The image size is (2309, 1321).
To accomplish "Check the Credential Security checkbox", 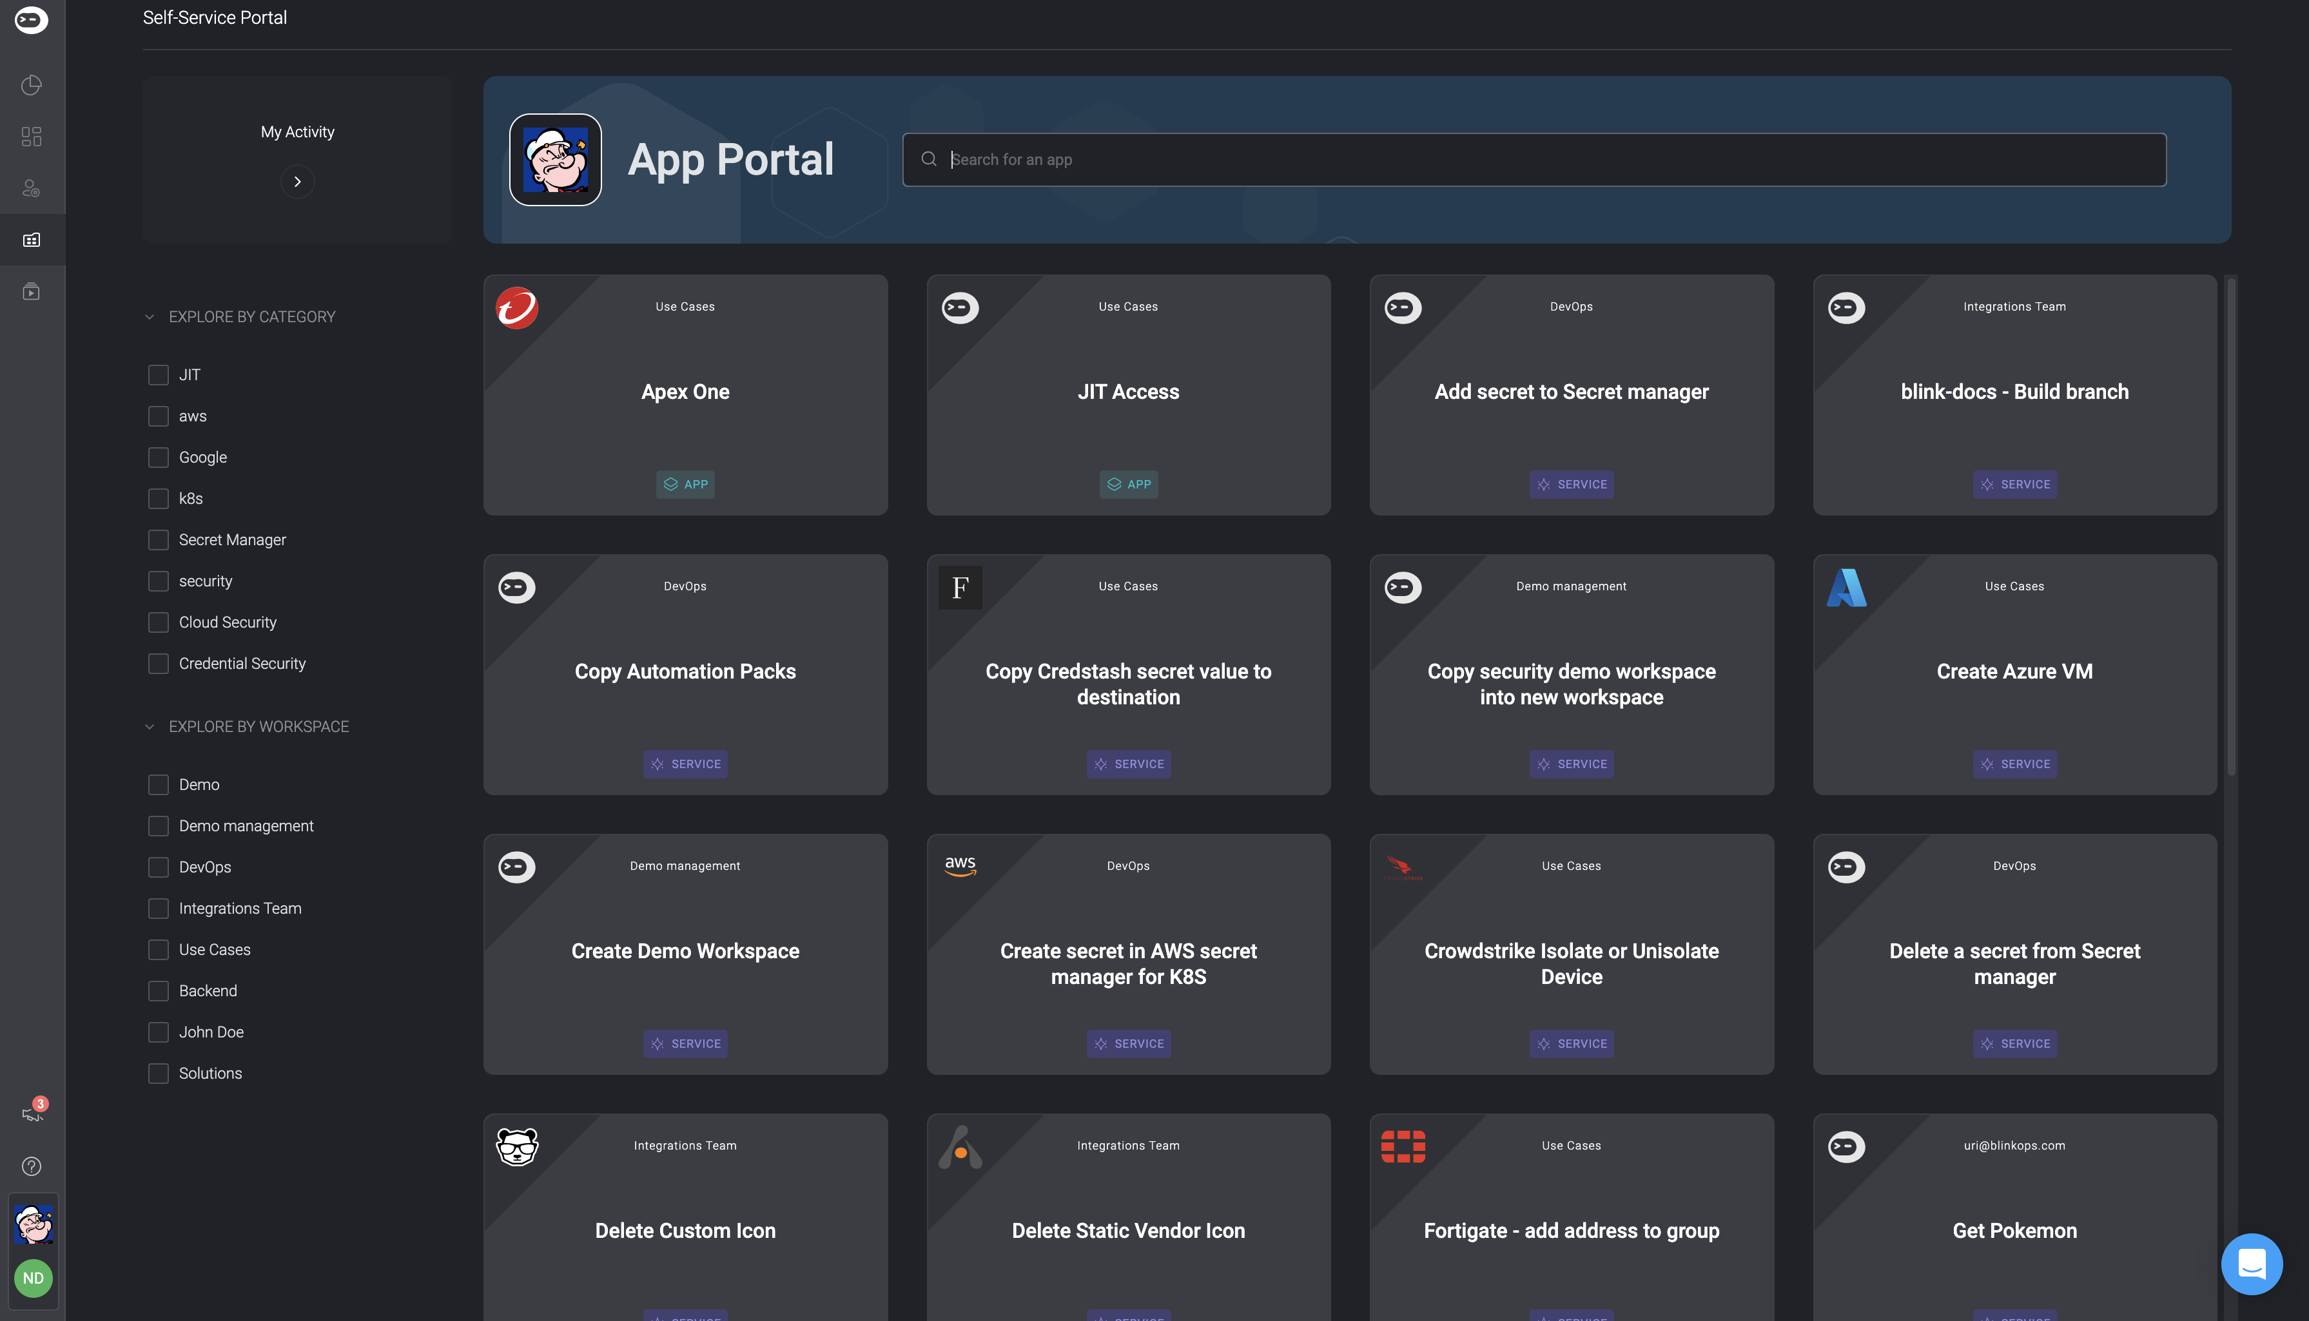I will point(158,664).
